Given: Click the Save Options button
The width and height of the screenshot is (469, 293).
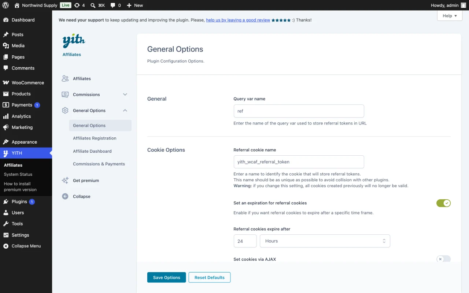Looking at the screenshot, I should pos(166,277).
